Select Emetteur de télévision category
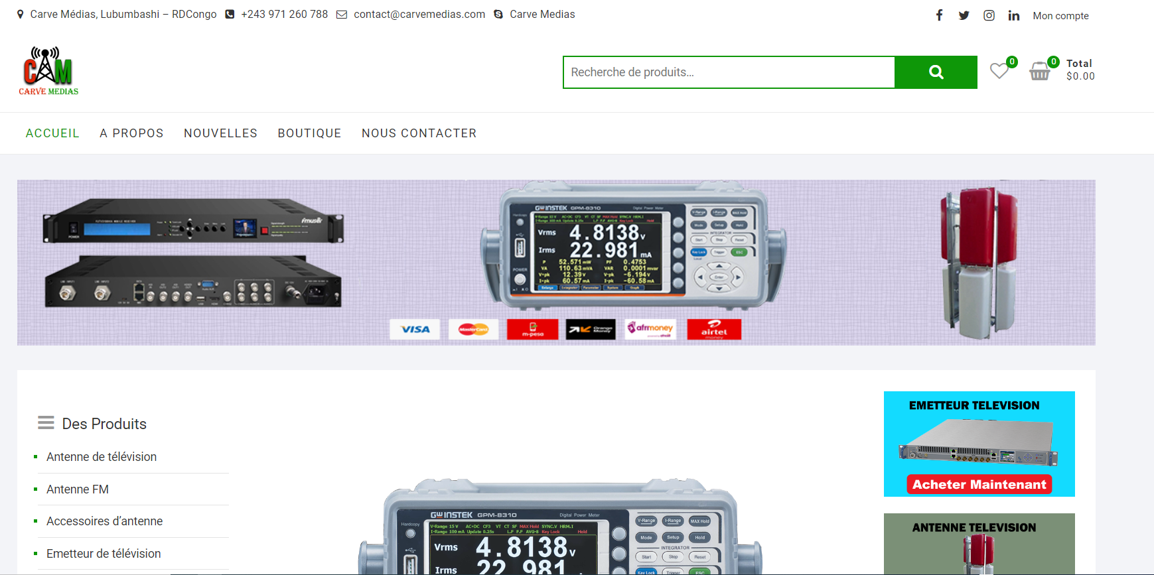The width and height of the screenshot is (1154, 575). 104,554
